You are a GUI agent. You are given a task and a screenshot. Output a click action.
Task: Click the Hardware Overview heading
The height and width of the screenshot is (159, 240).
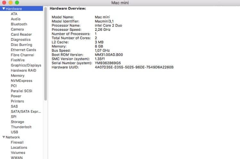68,8
